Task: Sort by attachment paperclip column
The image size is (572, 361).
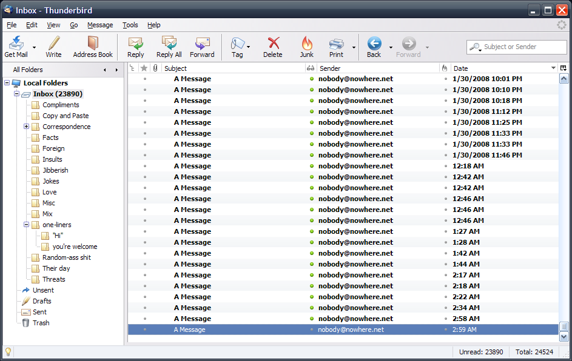Action: click(155, 68)
